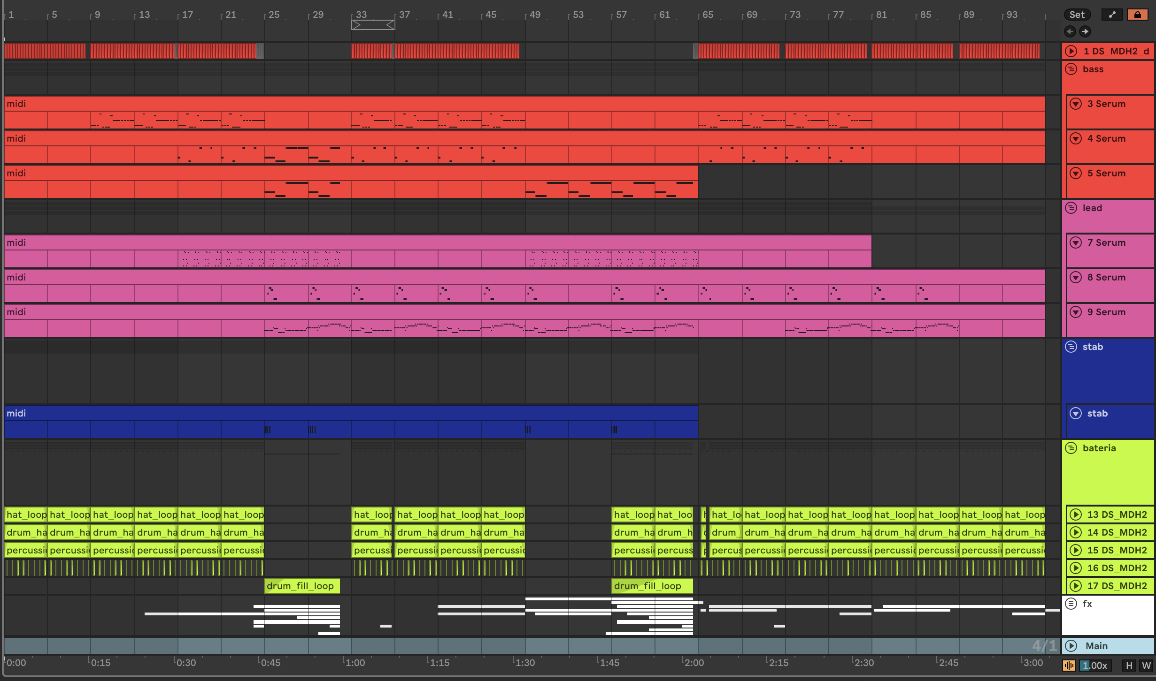This screenshot has height=681, width=1156.
Task: Toggle the orange waveform display button
Action: (1069, 666)
